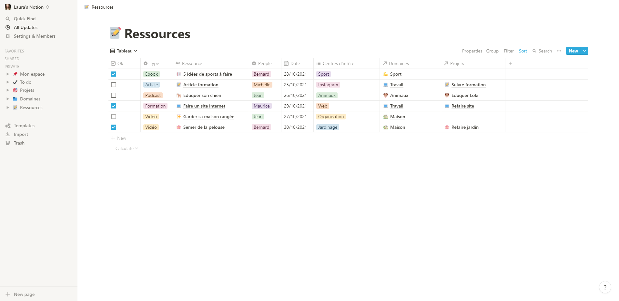Click the help question mark button
Screen dimensions: 619x301
605,287
